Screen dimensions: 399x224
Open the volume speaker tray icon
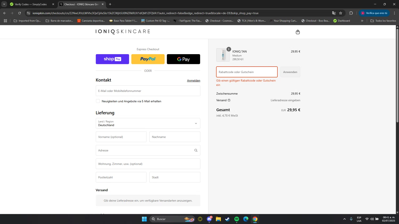(x=372, y=219)
